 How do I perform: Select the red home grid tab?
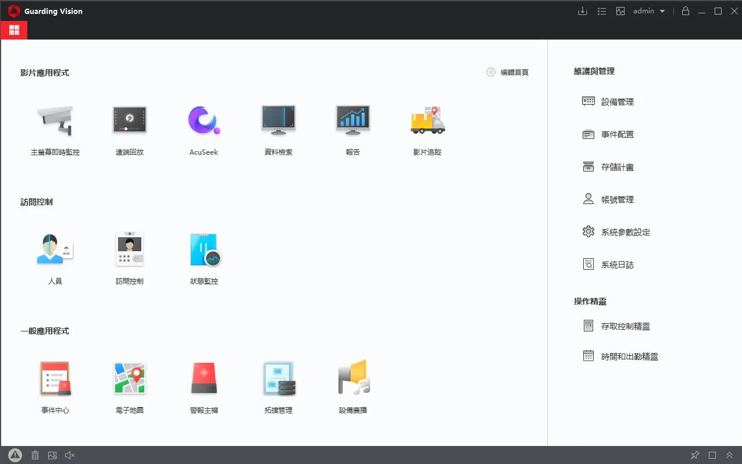click(14, 30)
